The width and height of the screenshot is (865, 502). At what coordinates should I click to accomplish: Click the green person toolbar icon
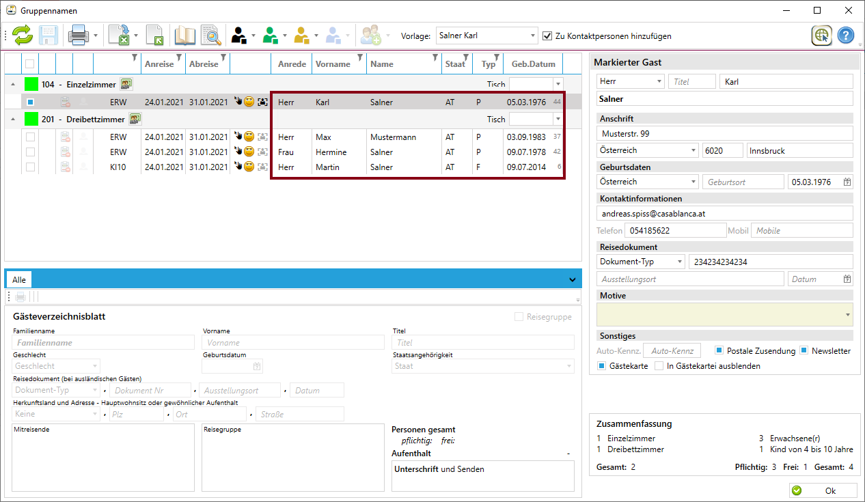pyautogui.click(x=271, y=36)
